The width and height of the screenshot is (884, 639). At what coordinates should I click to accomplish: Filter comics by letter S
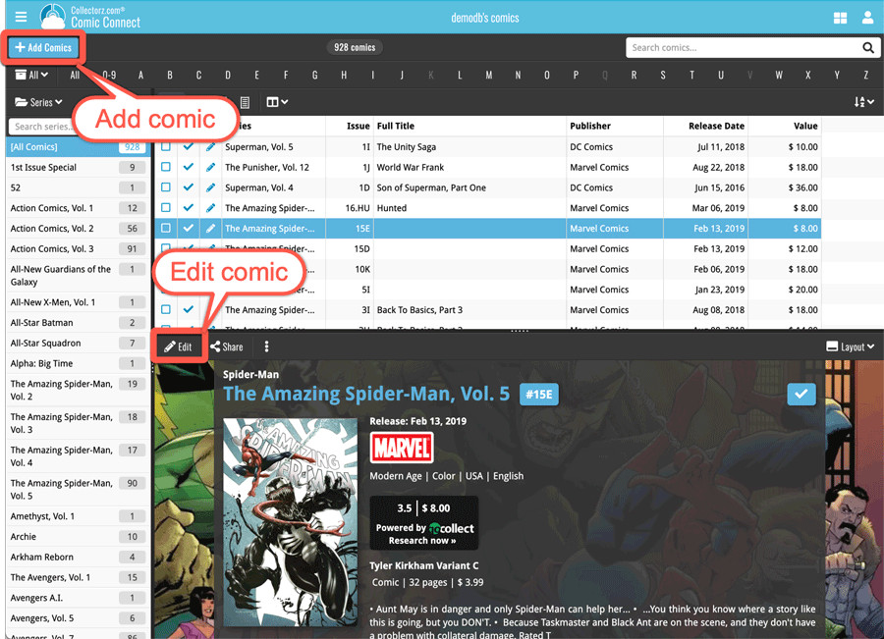coord(663,75)
